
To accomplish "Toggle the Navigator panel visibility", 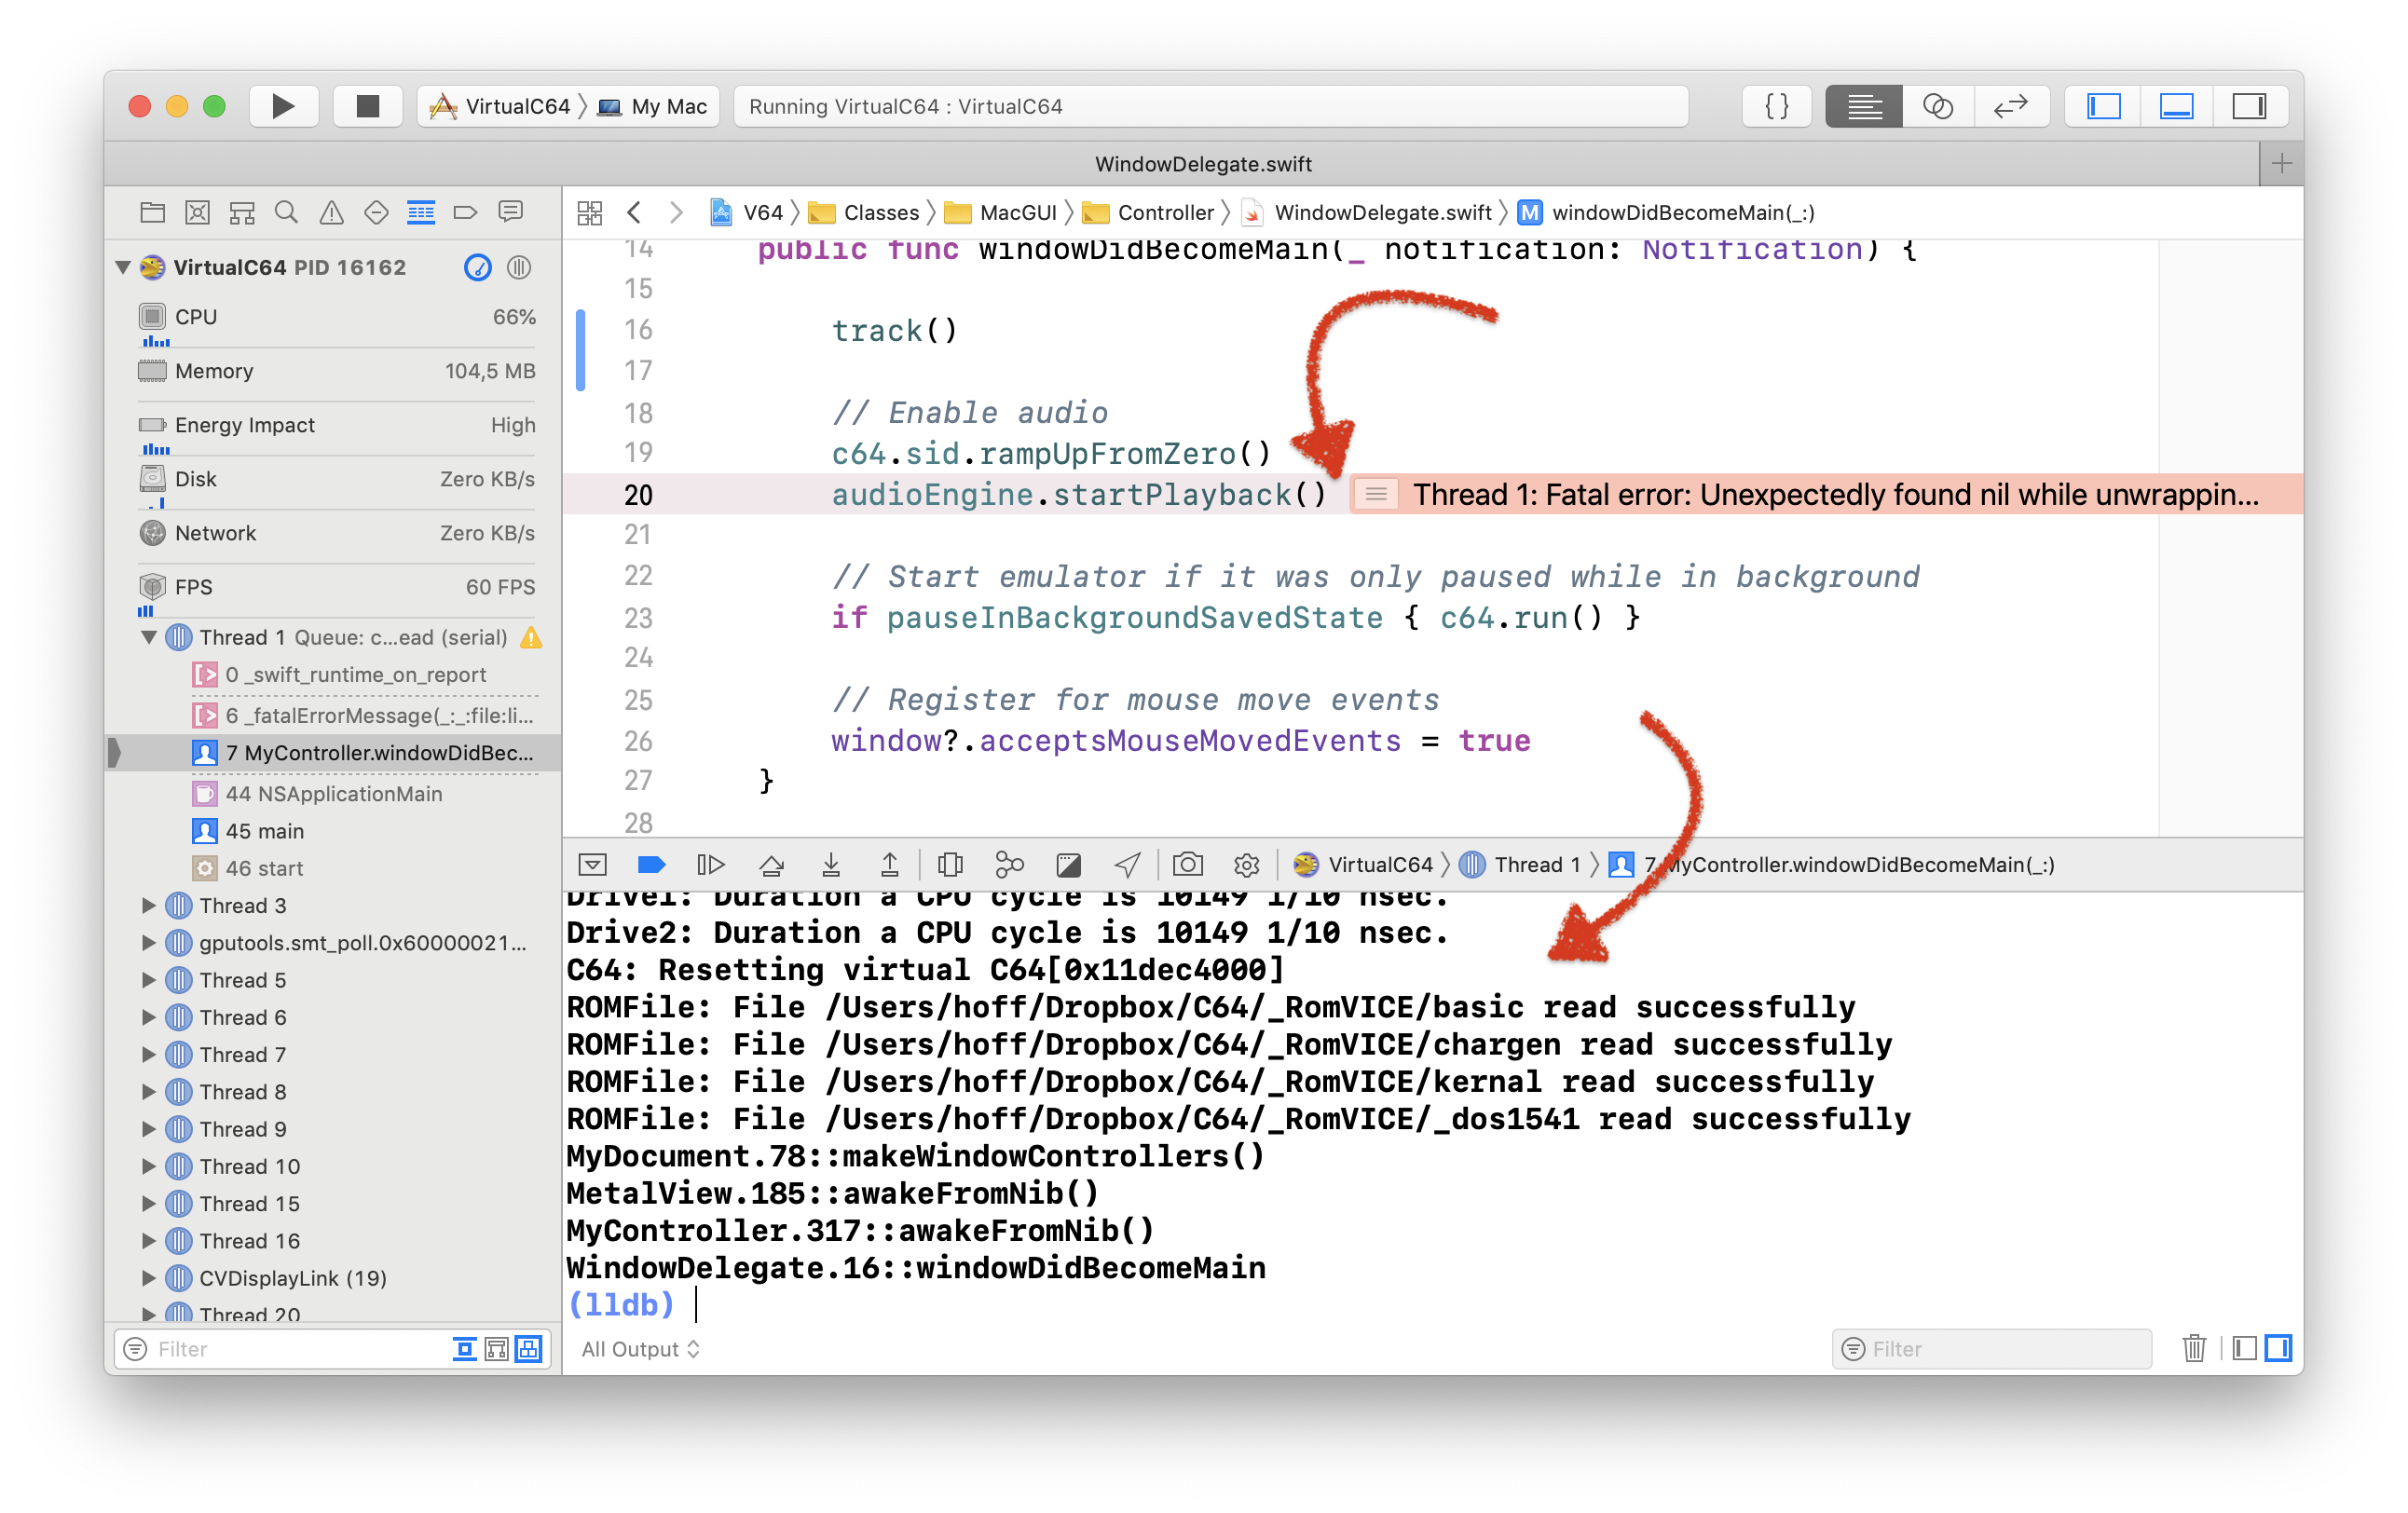I will pos(2104,106).
